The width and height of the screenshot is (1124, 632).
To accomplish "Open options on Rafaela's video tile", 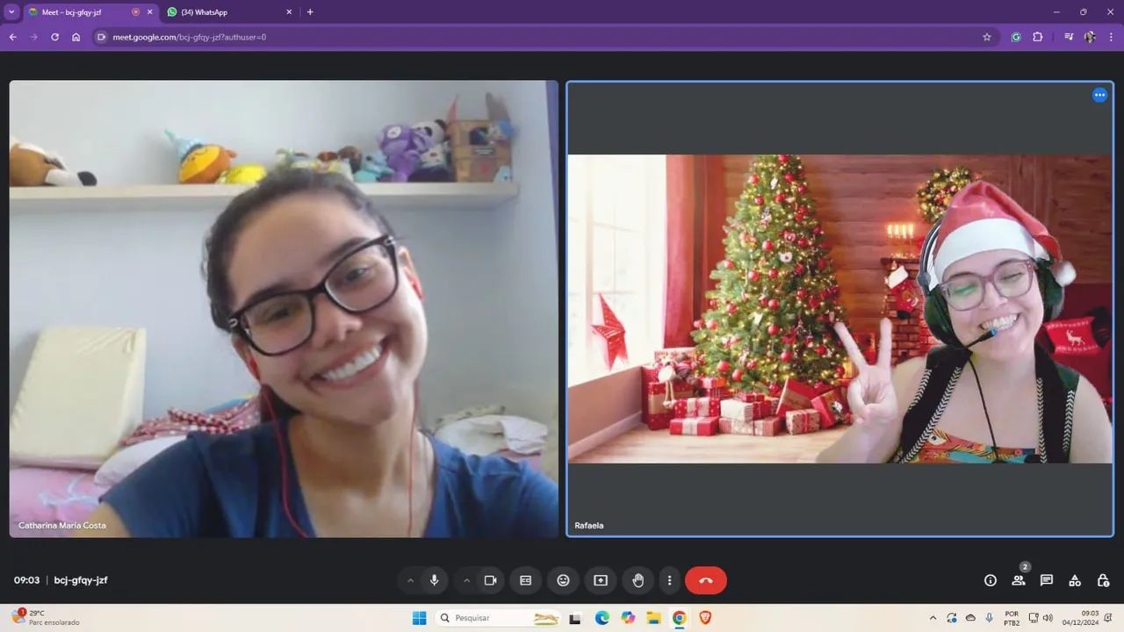I will click(1099, 95).
